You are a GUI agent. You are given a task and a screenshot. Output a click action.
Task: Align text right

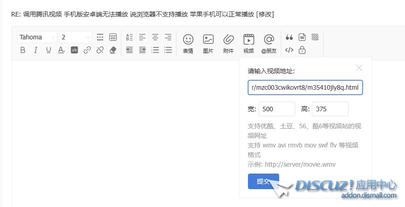168,37
